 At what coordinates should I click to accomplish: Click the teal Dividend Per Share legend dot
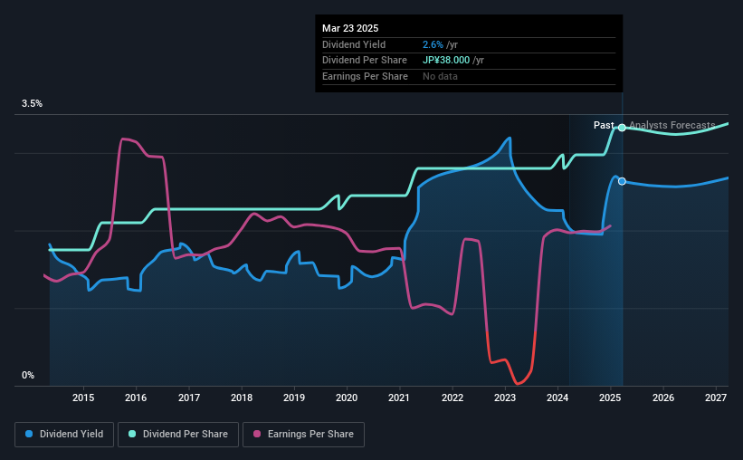[x=132, y=434]
